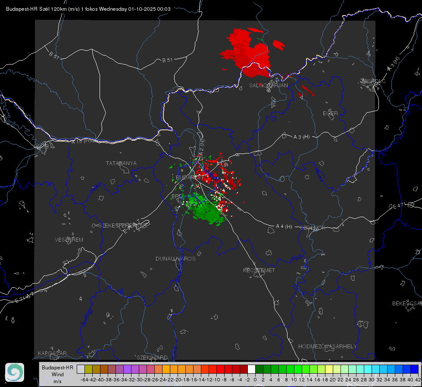This screenshot has width=422, height=387.
Task: Click the title text with date 01-10-2025 00:03
Action: [x=88, y=9]
